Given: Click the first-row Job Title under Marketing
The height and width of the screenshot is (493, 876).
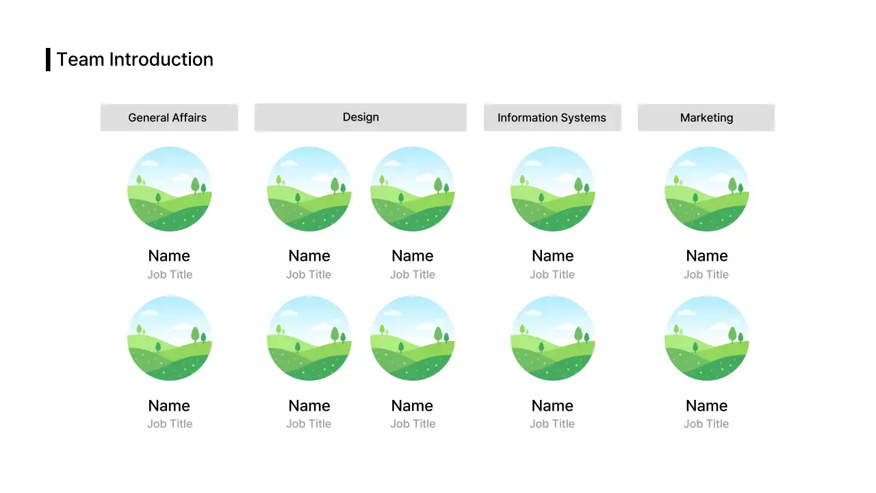Looking at the screenshot, I should pyautogui.click(x=706, y=275).
